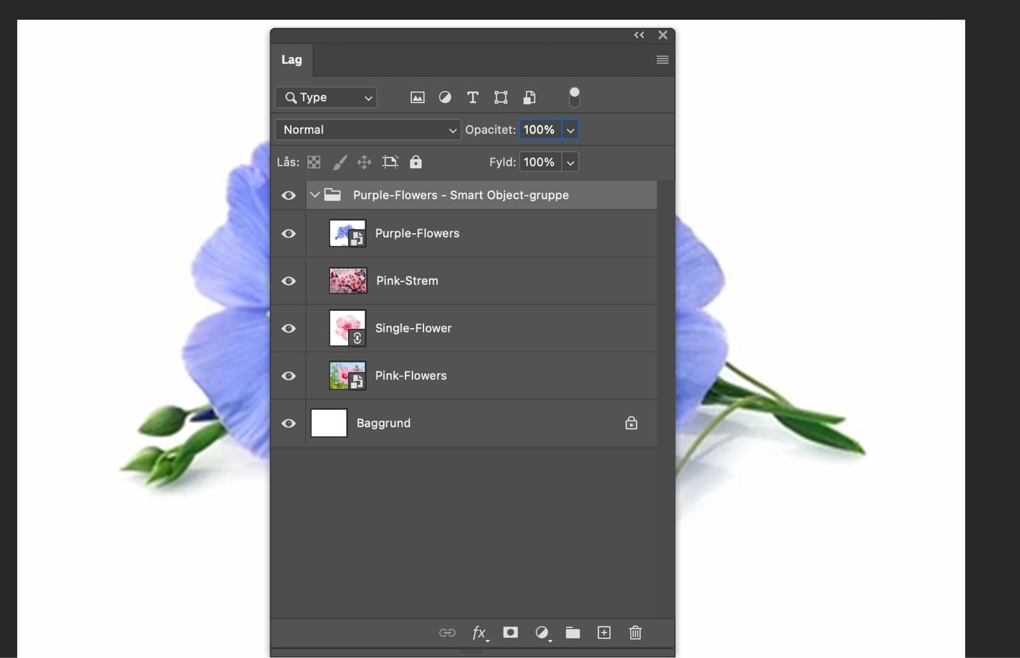Click the Fyld percentage input field
The height and width of the screenshot is (658, 1020).
(x=539, y=162)
